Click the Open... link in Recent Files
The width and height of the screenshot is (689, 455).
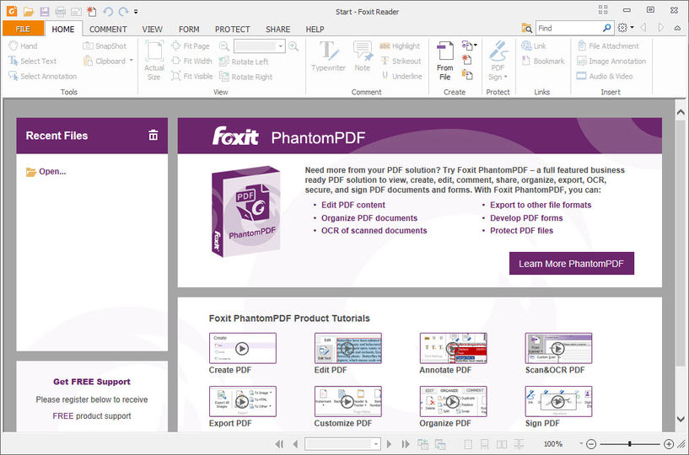click(x=46, y=172)
